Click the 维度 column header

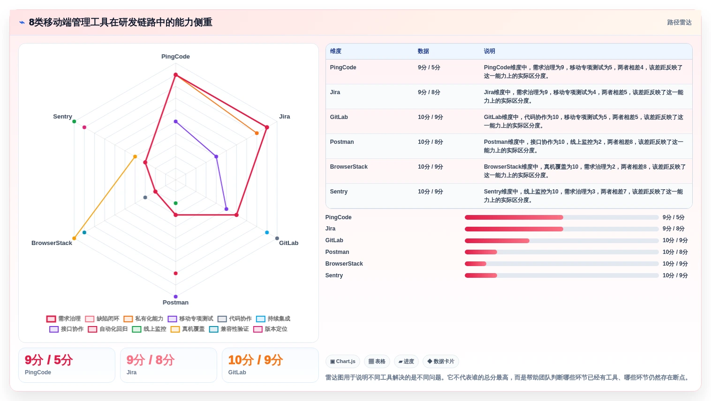point(336,51)
